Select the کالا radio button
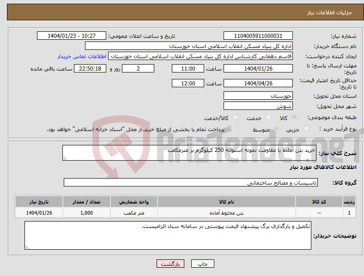 pos(294,117)
